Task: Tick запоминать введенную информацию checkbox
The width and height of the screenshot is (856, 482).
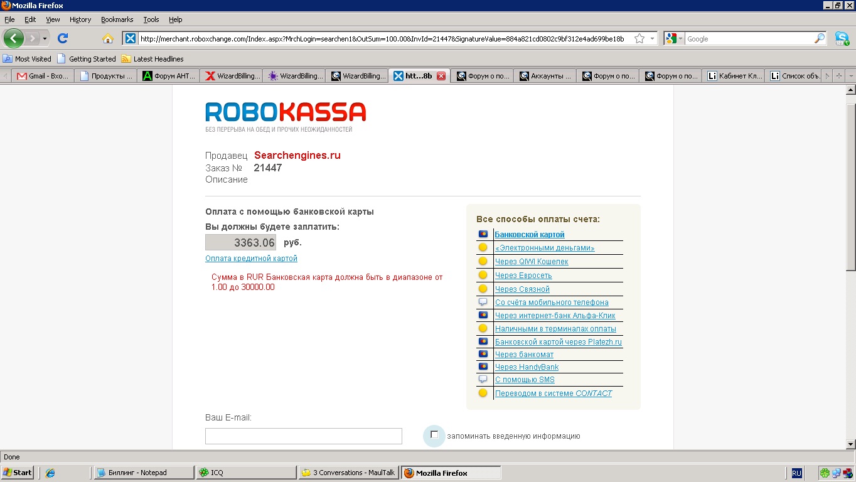Action: click(434, 435)
